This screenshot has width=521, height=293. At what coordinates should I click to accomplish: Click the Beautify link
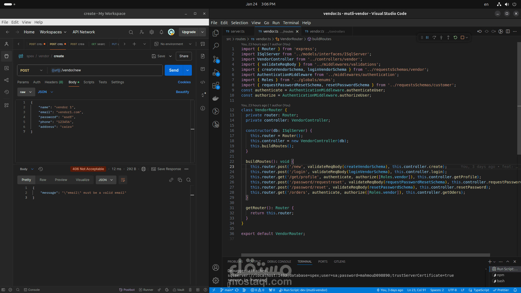(182, 92)
